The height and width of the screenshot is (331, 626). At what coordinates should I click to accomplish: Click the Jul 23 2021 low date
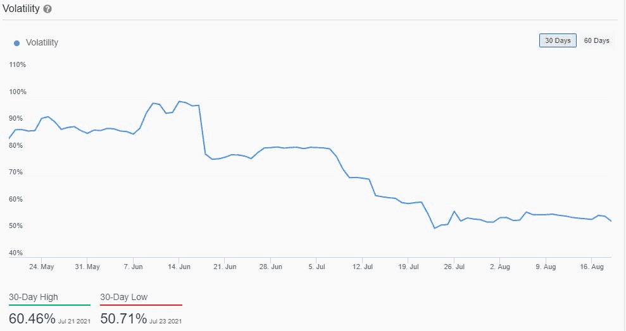(166, 321)
